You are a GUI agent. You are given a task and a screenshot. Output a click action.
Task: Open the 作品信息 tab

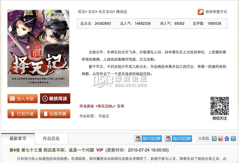[x=51, y=138]
